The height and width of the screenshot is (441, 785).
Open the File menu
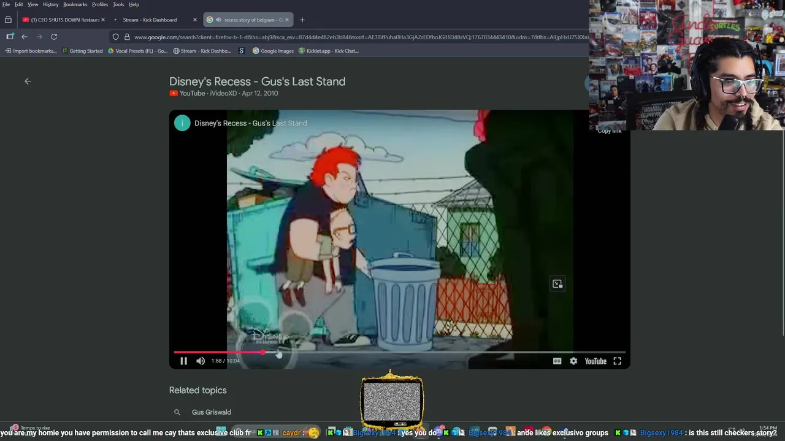(6, 4)
